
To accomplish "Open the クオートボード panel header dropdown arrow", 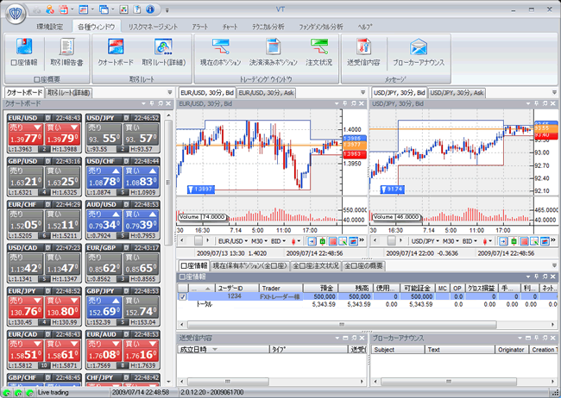I will click(143, 103).
